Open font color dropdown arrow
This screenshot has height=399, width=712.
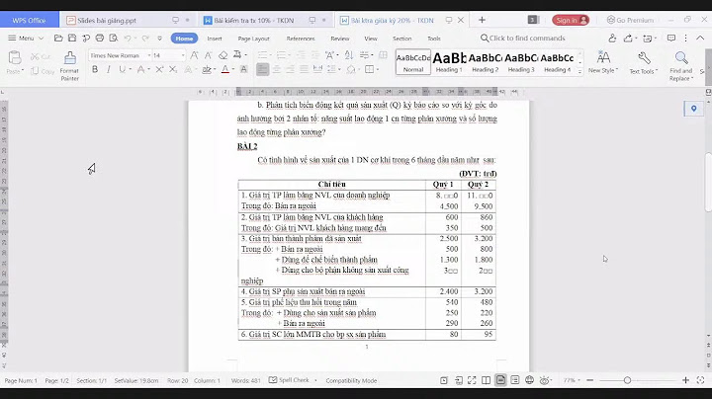tap(233, 69)
